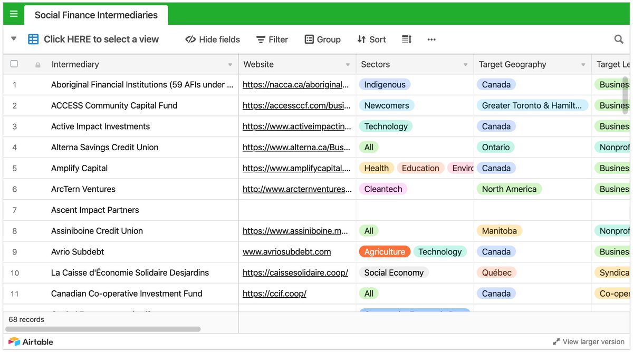
Task: Select row 5 for Amplify Capital
Action: (x=14, y=168)
